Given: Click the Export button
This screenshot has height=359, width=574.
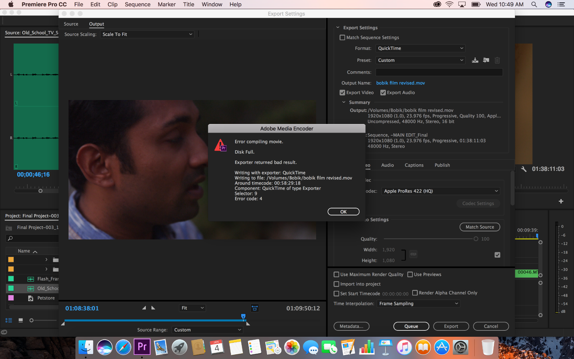Looking at the screenshot, I should [451, 326].
